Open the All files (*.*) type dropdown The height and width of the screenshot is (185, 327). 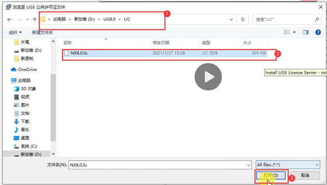click(x=288, y=165)
